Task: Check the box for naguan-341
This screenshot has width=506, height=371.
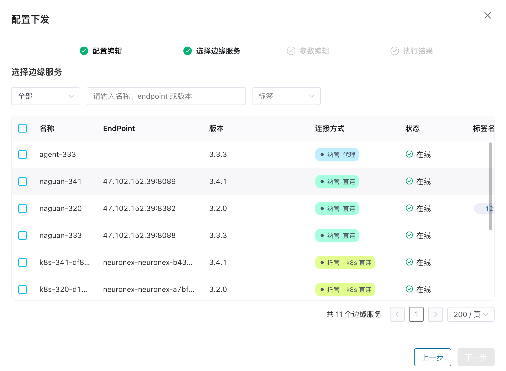Action: pos(23,182)
